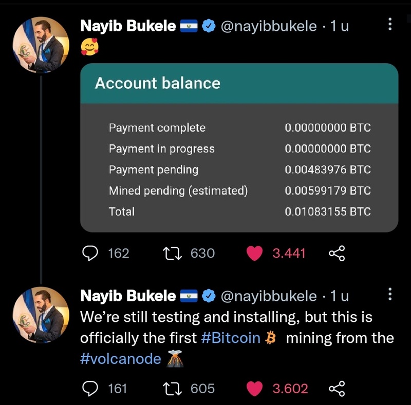411x405 pixels.
Task: Open the share icon on the mining tweet
Action: coord(338,389)
